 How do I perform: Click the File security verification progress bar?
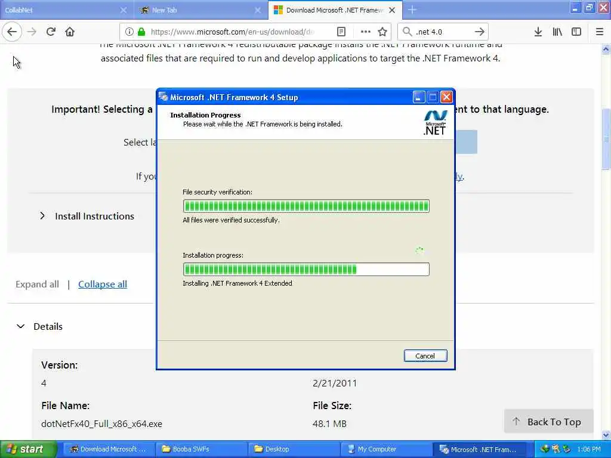point(306,206)
